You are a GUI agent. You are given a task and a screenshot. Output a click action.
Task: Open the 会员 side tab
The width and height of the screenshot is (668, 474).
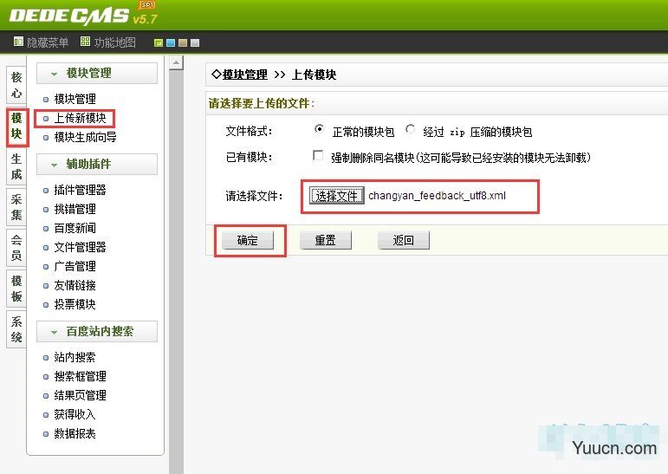point(16,249)
